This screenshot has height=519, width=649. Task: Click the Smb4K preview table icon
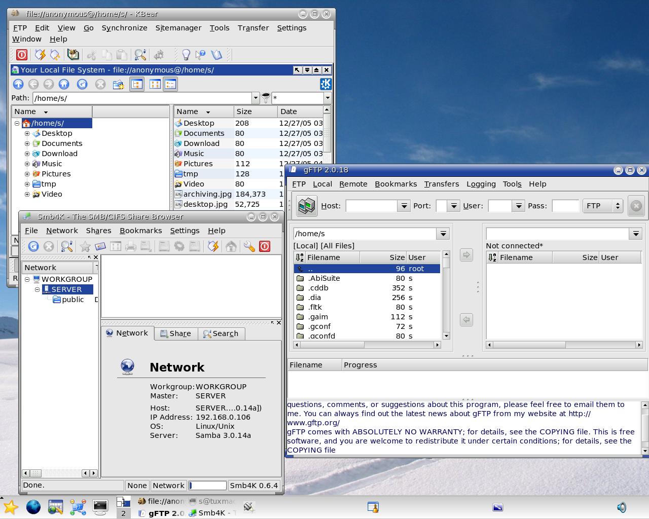click(115, 246)
